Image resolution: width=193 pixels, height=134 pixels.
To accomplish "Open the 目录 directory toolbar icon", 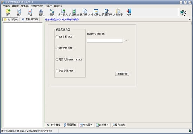I will (x=8, y=12).
